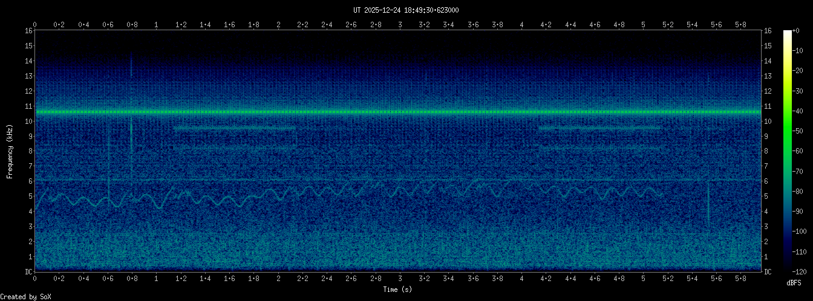Select the 16 kHz label on the left axis
Viewport: 813px width, 301px height.
(x=28, y=31)
